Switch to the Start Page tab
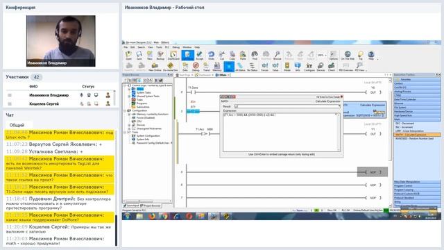 [185, 75]
